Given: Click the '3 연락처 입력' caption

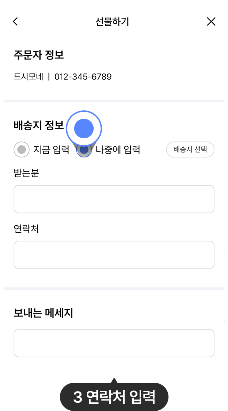Looking at the screenshot, I should coord(114,397).
